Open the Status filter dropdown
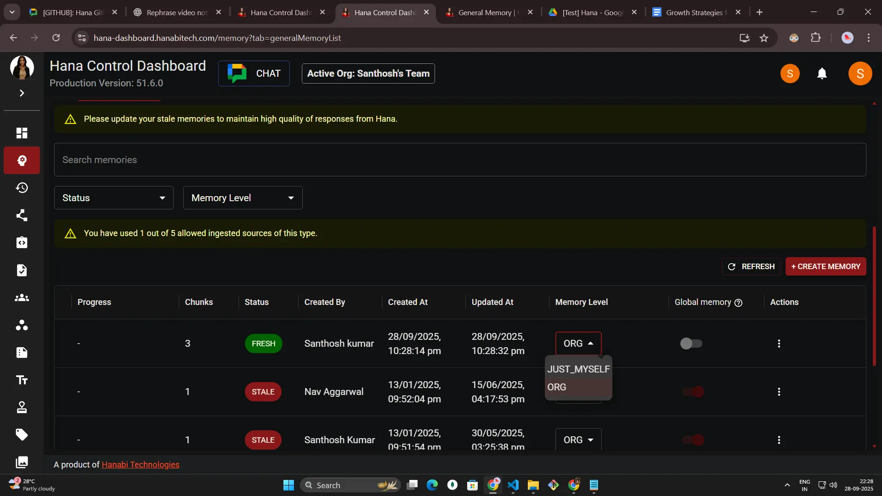The width and height of the screenshot is (882, 496). pos(113,198)
